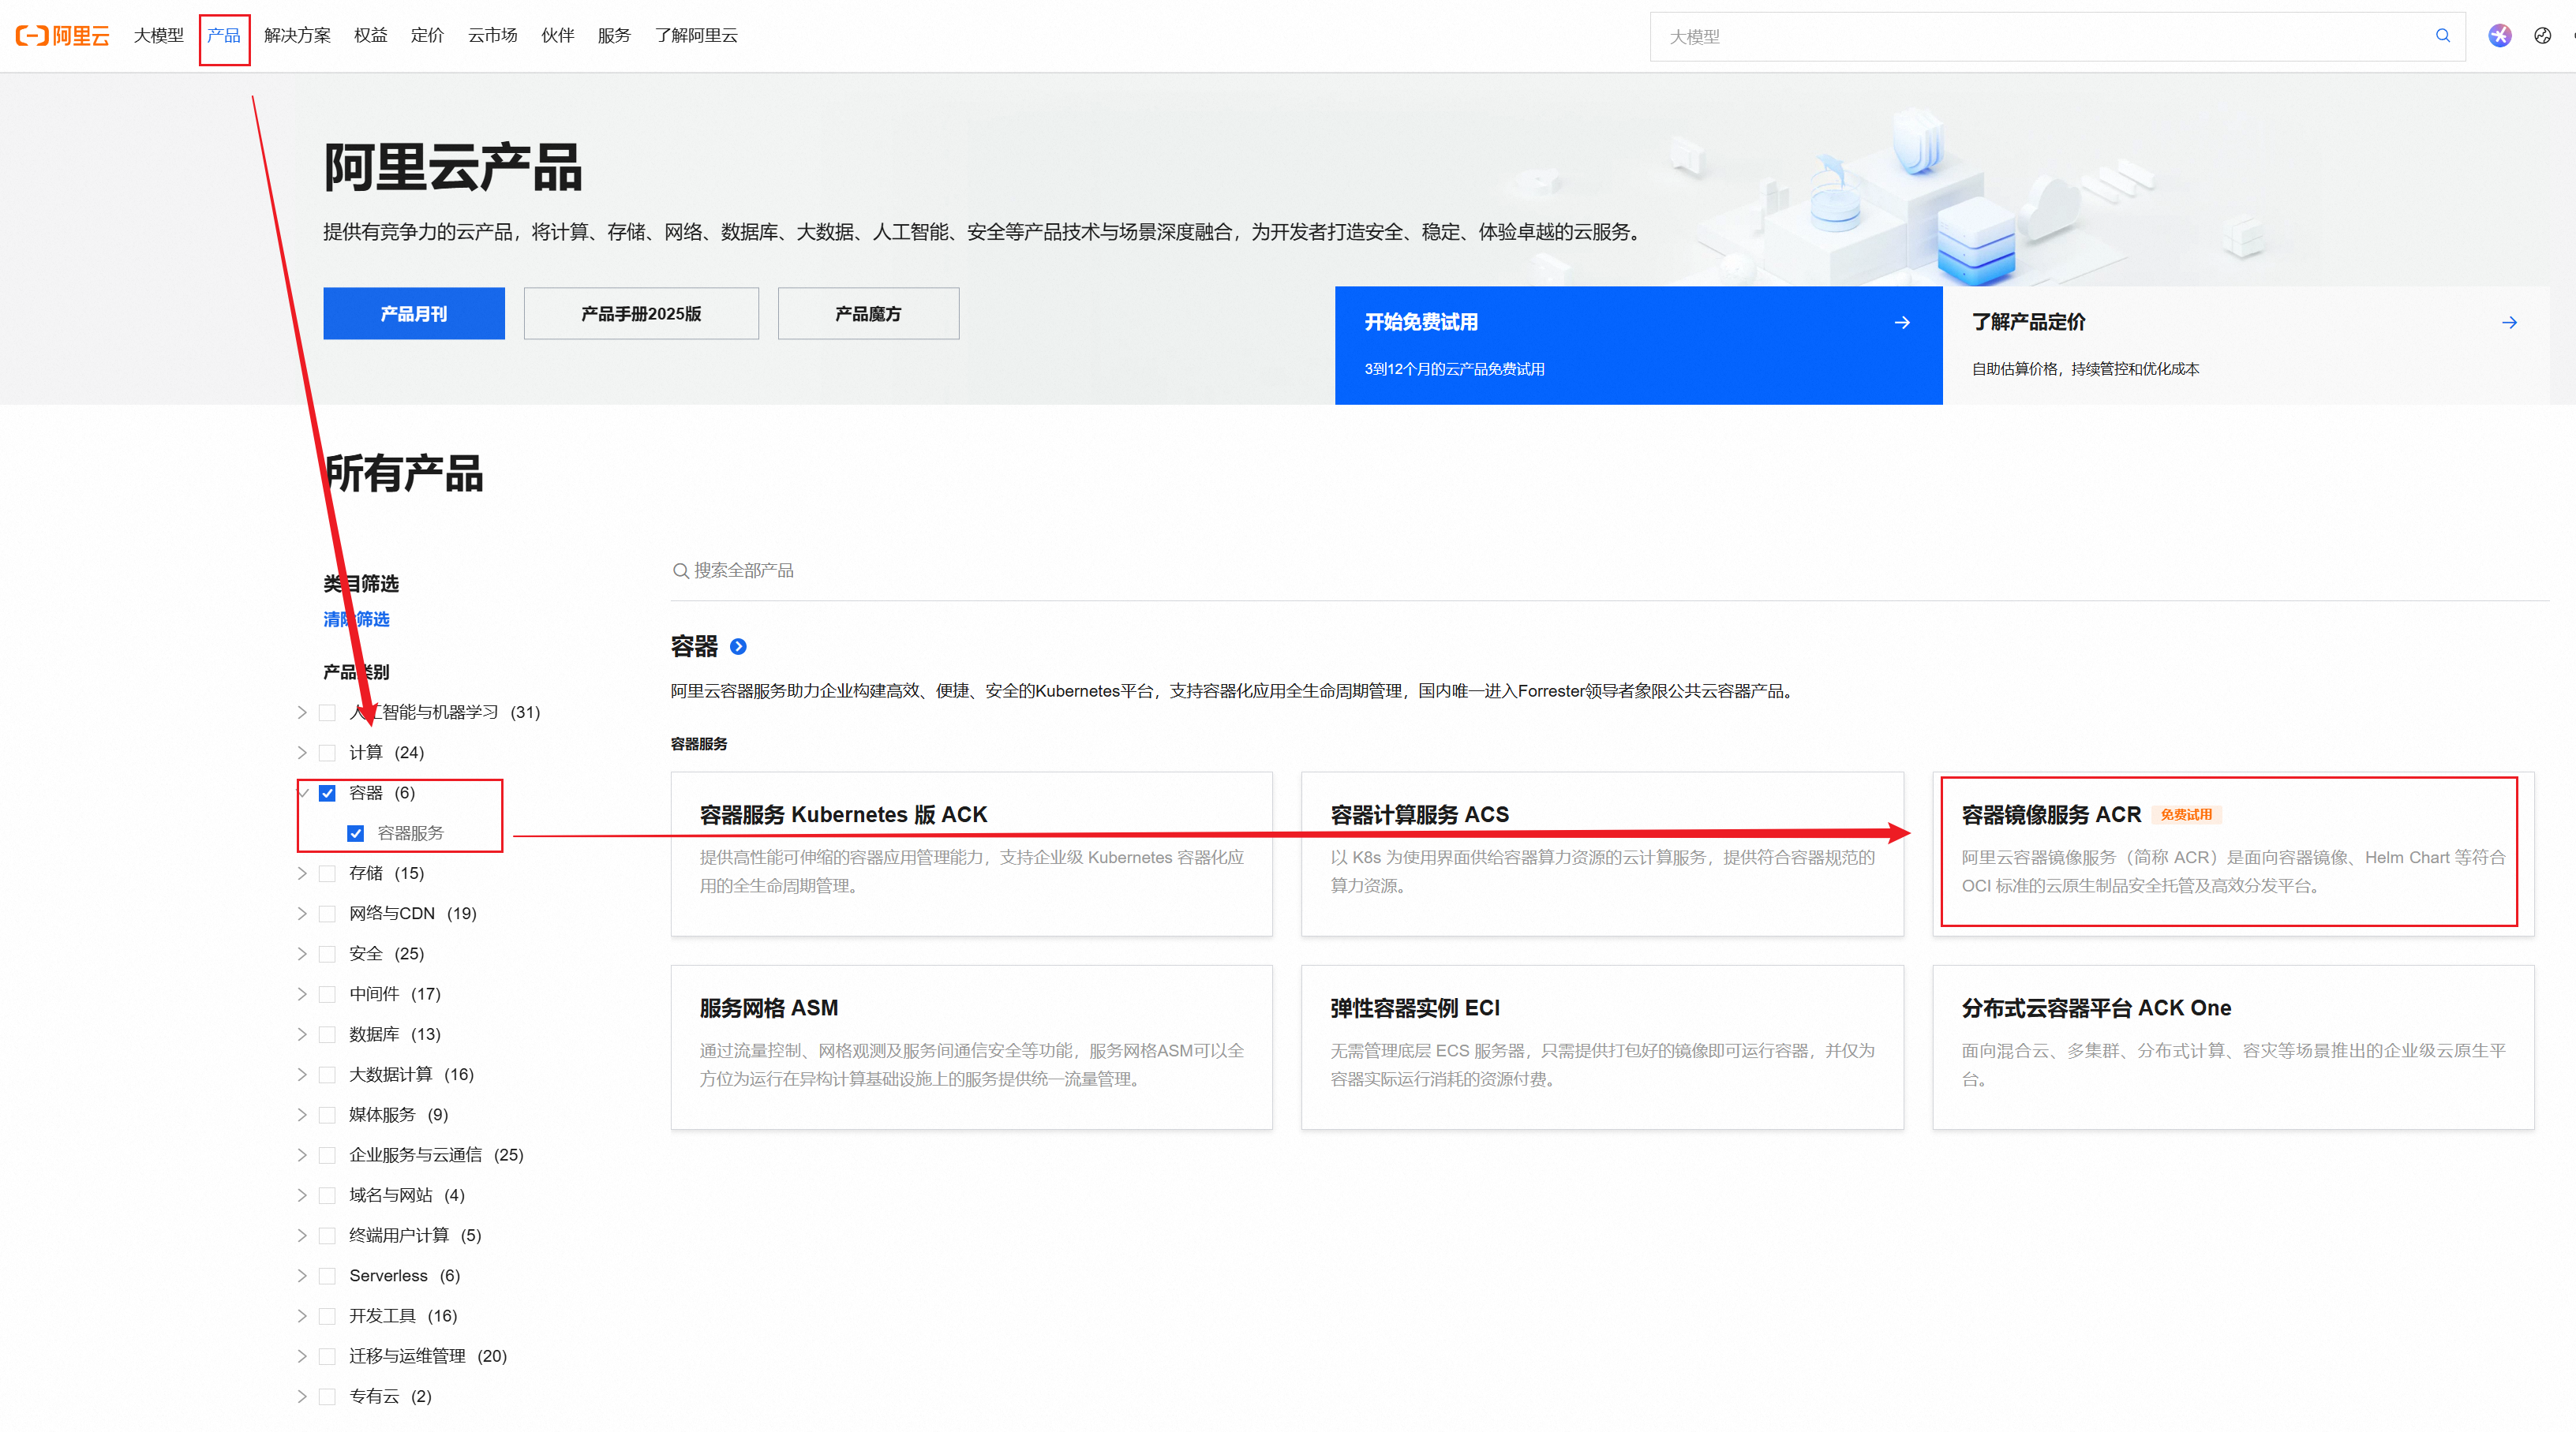The image size is (2576, 1432).
Task: Check the 存储 (15) category checkbox
Action: click(327, 874)
